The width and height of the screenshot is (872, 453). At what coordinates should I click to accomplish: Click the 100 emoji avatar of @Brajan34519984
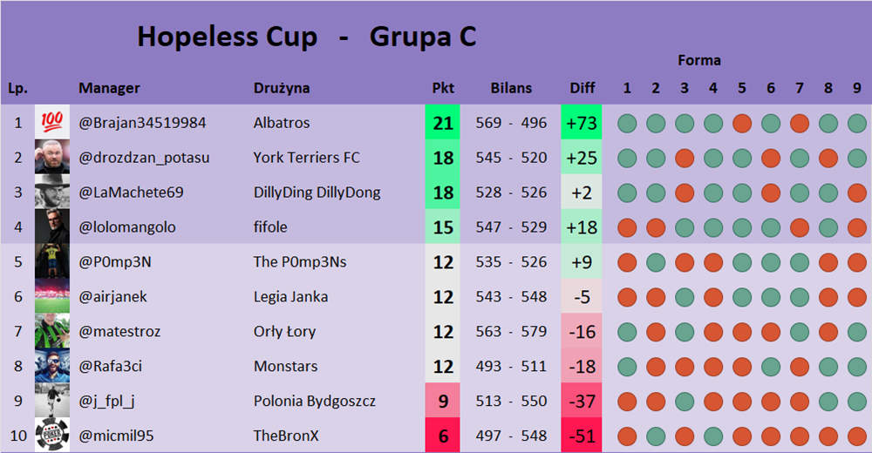click(52, 123)
